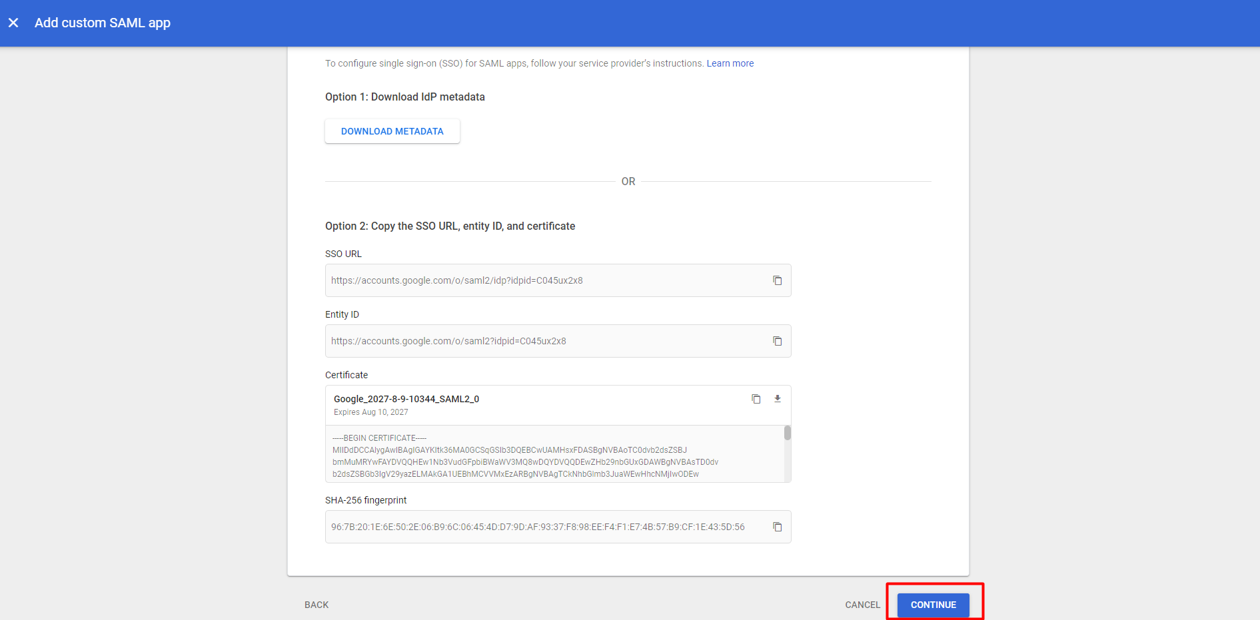Close the Add custom SAML app dialog
The height and width of the screenshot is (620, 1260).
point(13,23)
